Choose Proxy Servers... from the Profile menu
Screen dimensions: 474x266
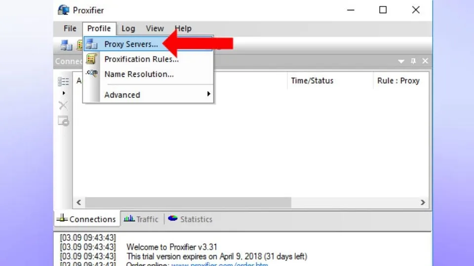[149, 44]
